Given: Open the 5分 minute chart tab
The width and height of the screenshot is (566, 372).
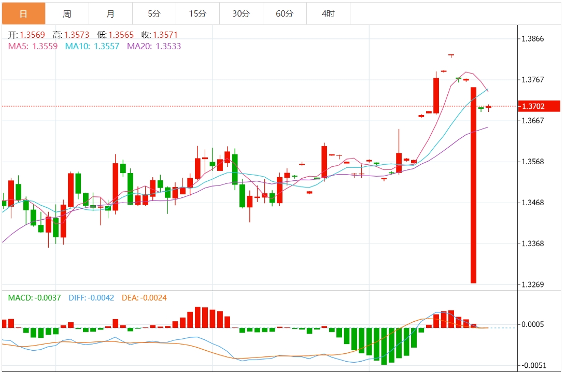Looking at the screenshot, I should point(154,13).
